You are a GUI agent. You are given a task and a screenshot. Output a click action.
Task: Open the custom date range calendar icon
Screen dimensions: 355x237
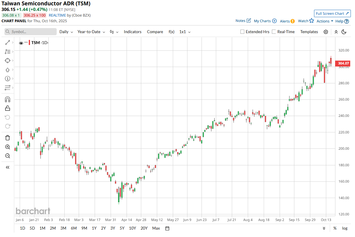(x=167, y=228)
